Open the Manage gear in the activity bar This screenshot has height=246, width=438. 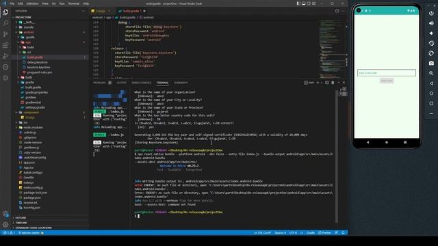[x=5, y=224]
